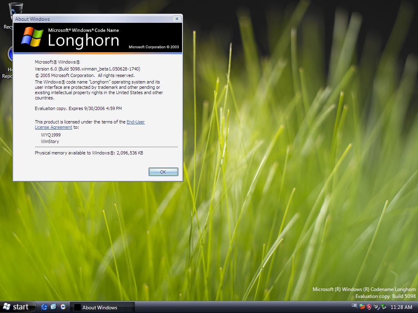The width and height of the screenshot is (418, 313).
Task: Open Internet Explorer from the quick launch
Action: tap(44, 307)
